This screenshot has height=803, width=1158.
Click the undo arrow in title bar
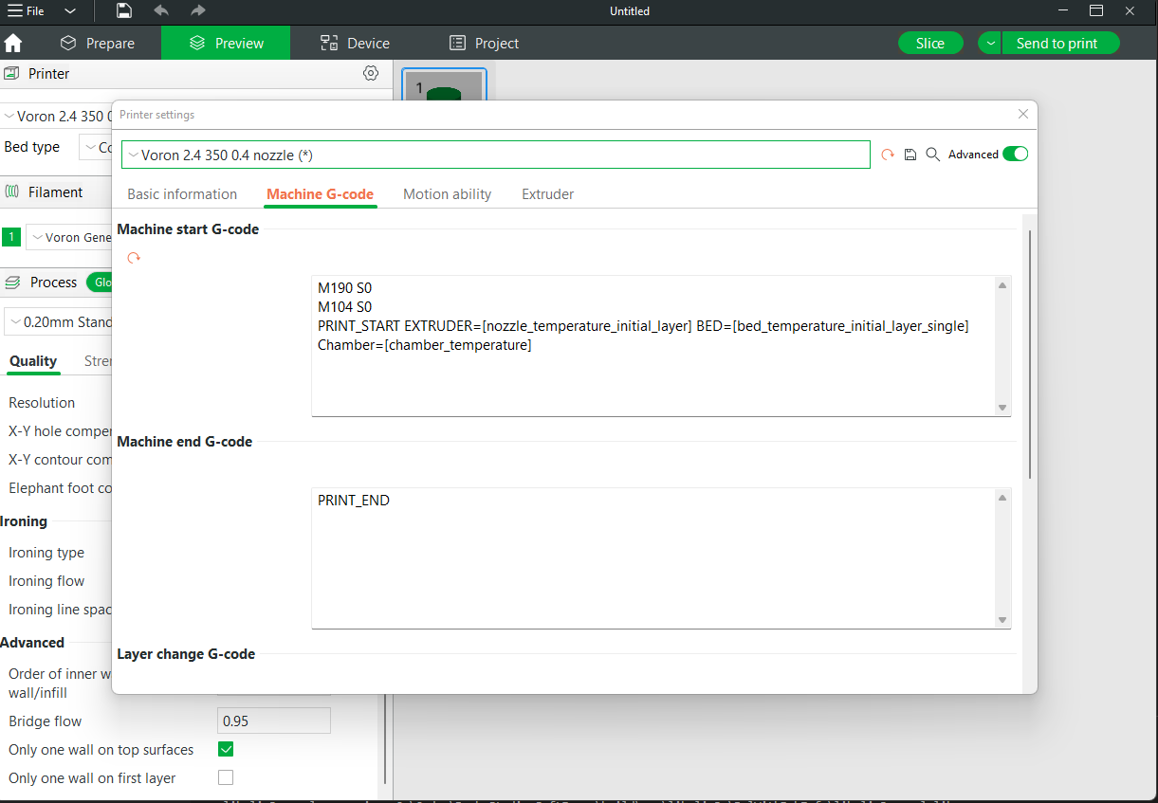coord(161,10)
